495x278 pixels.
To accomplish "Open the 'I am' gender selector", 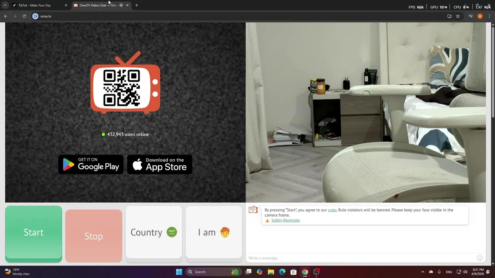I will point(214,232).
